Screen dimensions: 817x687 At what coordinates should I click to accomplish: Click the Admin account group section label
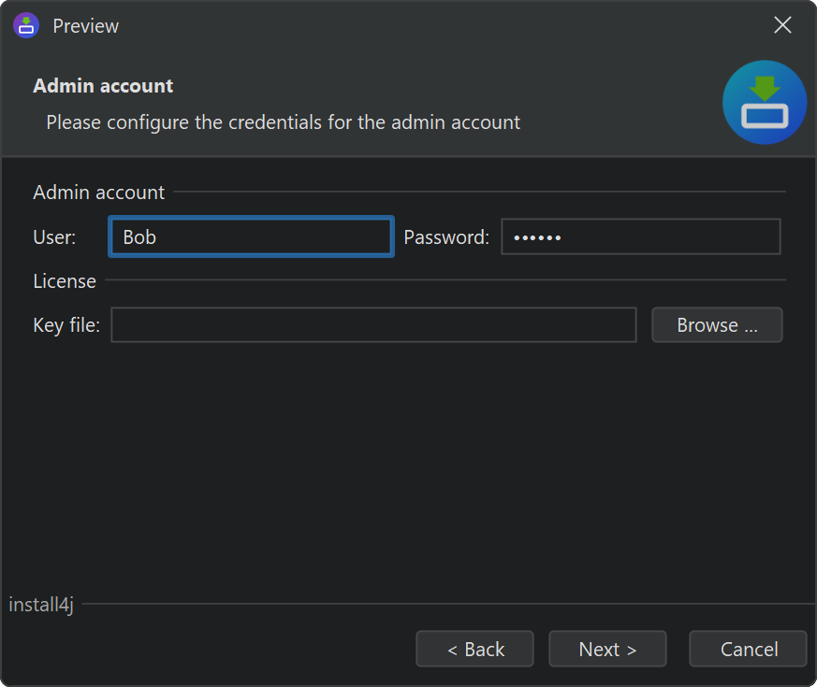[98, 193]
